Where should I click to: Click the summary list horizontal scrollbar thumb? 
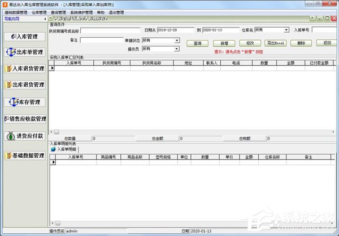(x=56, y=132)
